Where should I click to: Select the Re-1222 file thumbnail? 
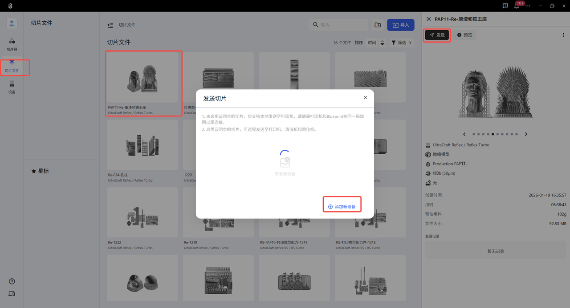point(142,212)
